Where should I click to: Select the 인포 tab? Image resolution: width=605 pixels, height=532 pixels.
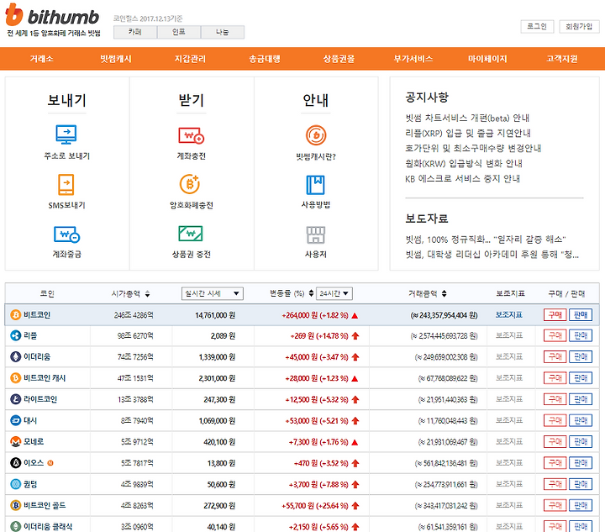coord(179,32)
